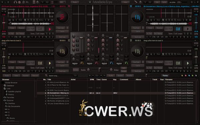Open deck C track title dropdown arrow
Image resolution: width=200 pixels, height=125 pixels.
coord(53,40)
